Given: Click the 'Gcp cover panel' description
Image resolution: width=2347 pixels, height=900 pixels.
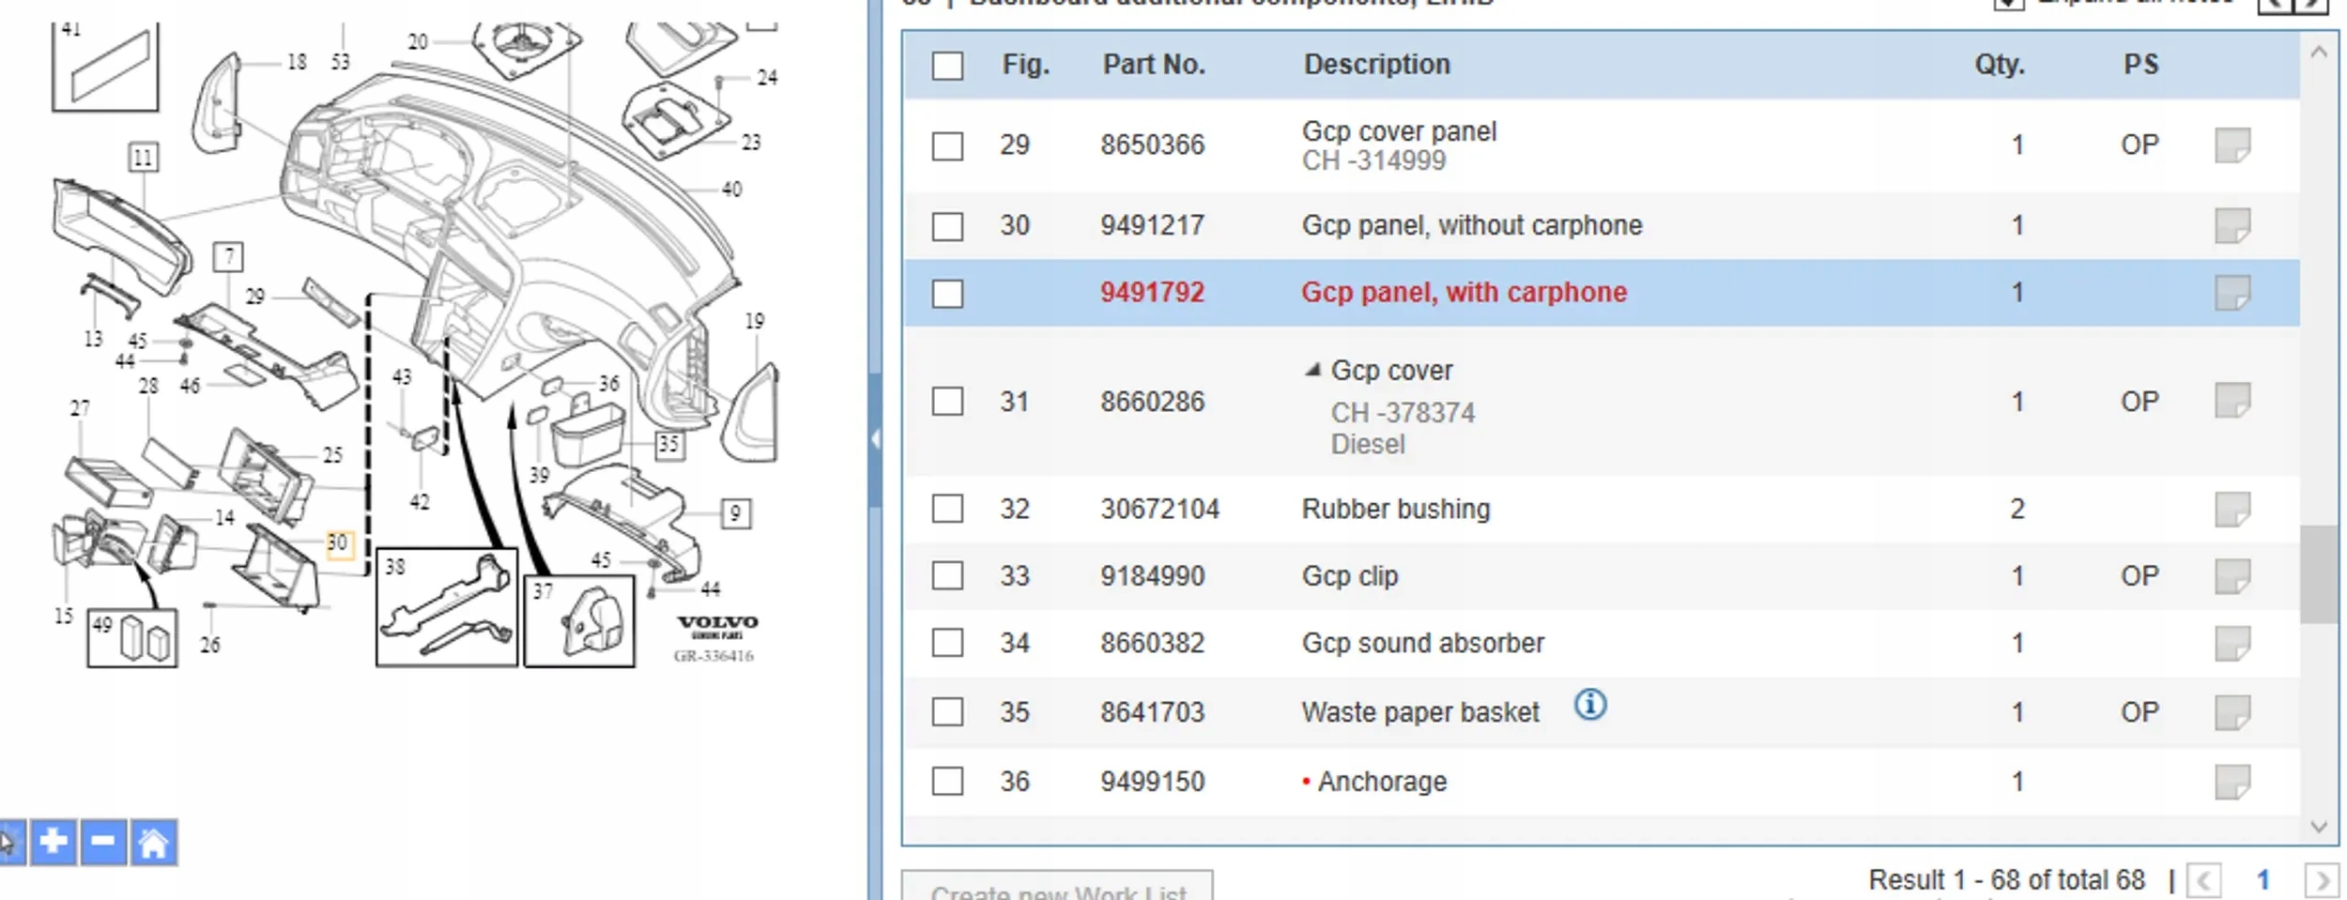Looking at the screenshot, I should click(1400, 132).
